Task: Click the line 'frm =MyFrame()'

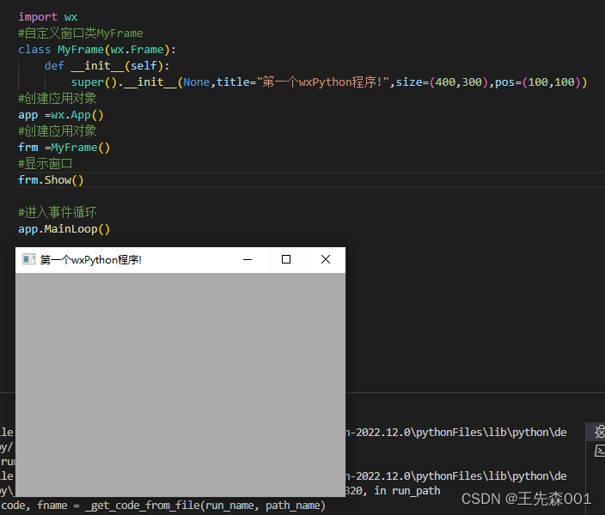Action: (x=64, y=148)
